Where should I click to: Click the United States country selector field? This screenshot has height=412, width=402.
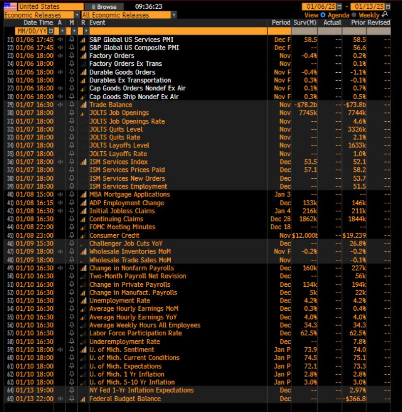point(51,6)
